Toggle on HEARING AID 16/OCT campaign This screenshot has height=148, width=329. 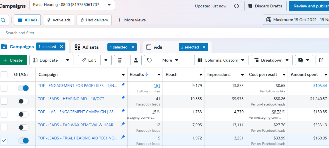pos(23,101)
